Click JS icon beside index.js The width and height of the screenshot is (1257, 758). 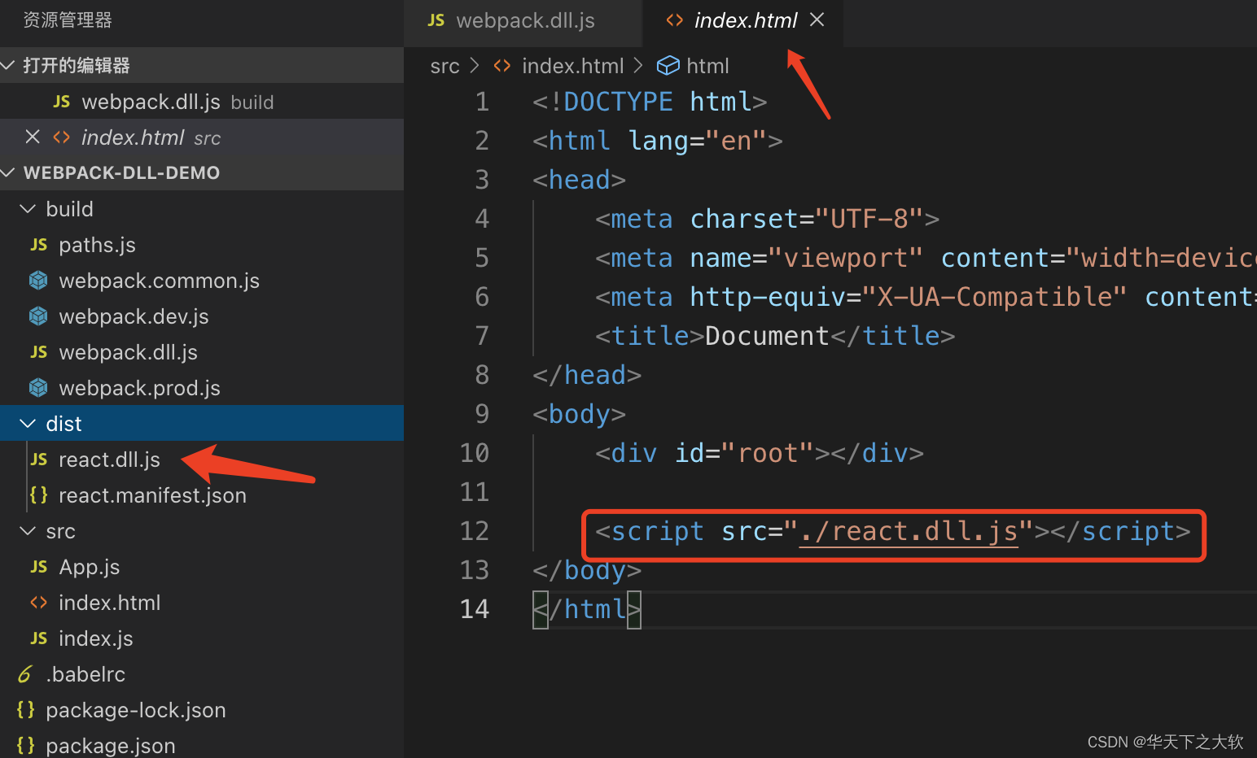point(38,638)
